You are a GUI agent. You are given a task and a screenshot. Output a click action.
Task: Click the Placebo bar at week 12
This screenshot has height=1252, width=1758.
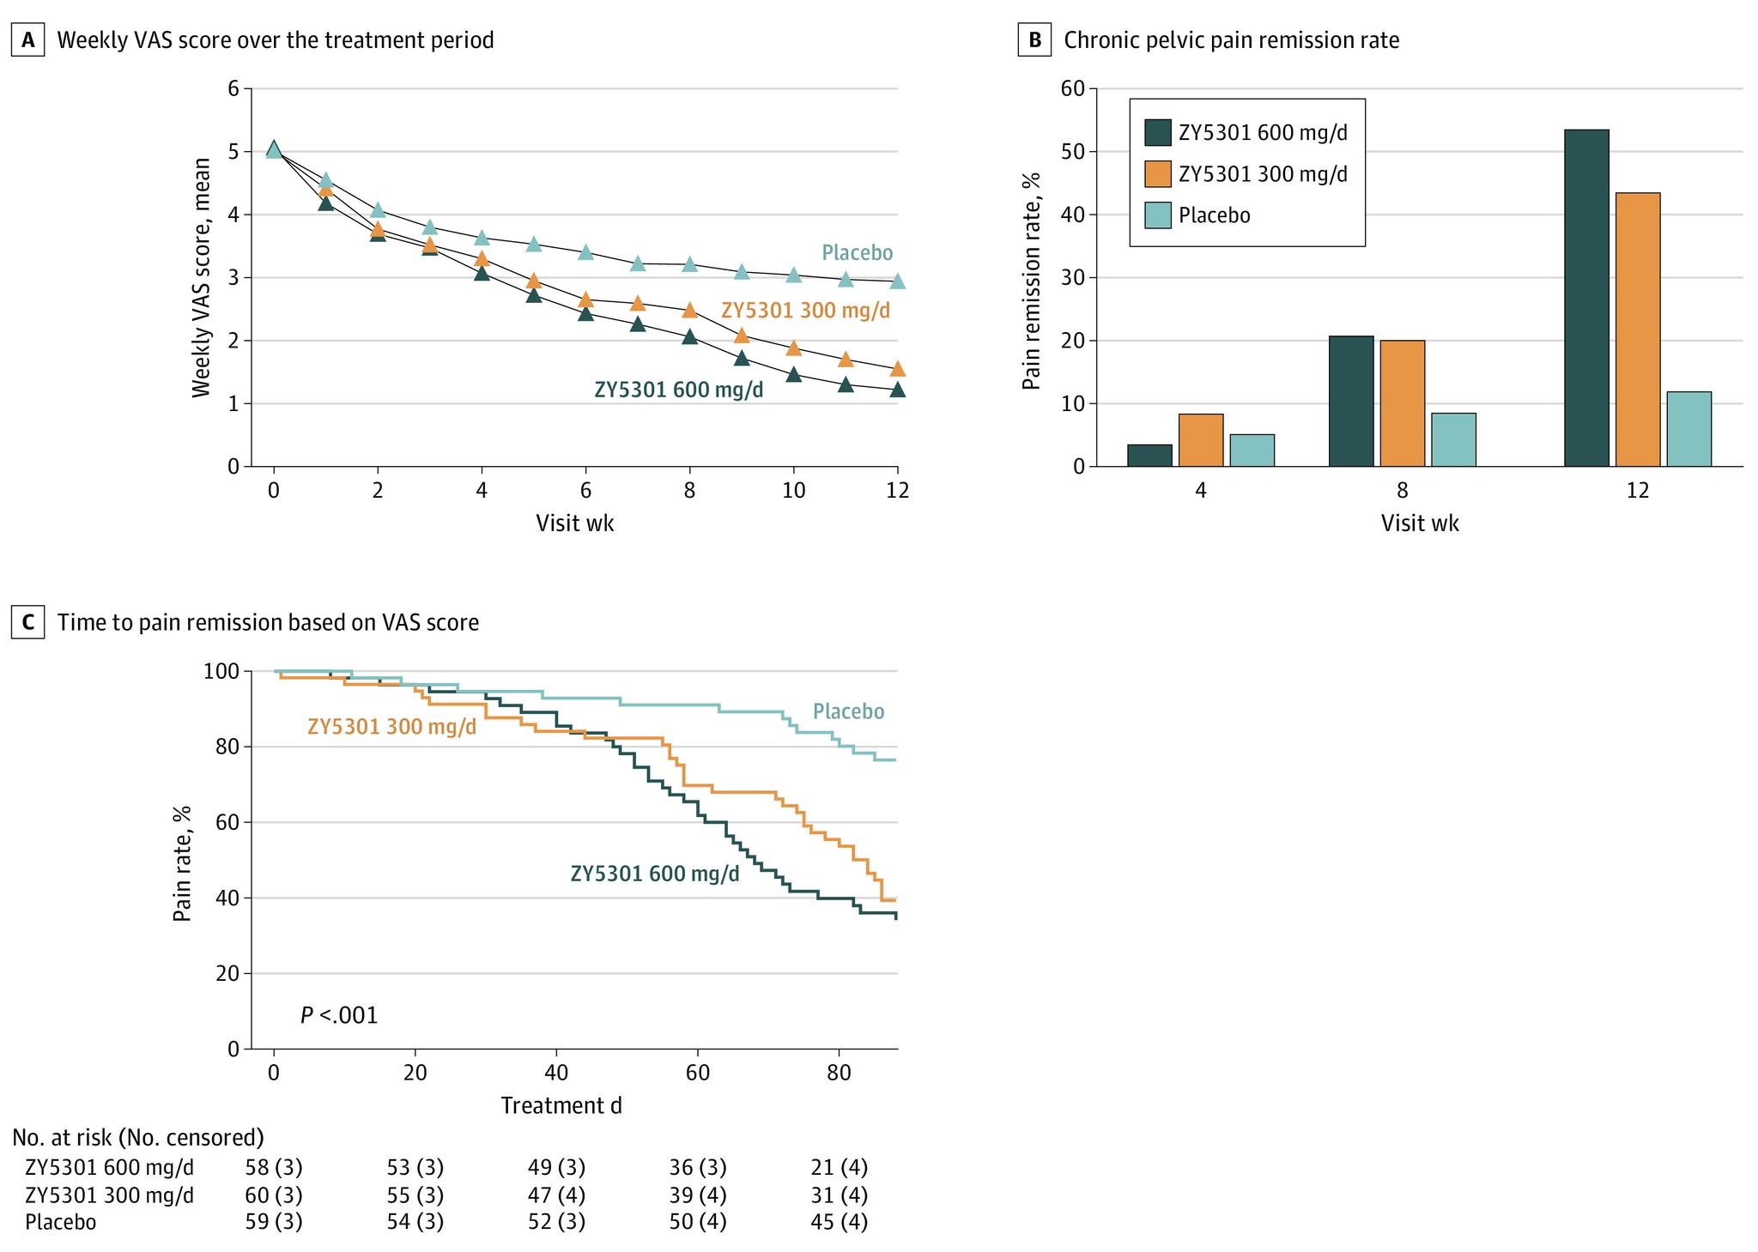1688,429
